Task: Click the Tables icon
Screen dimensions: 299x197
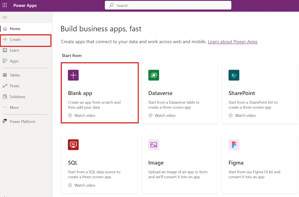Action: [x=5, y=75]
